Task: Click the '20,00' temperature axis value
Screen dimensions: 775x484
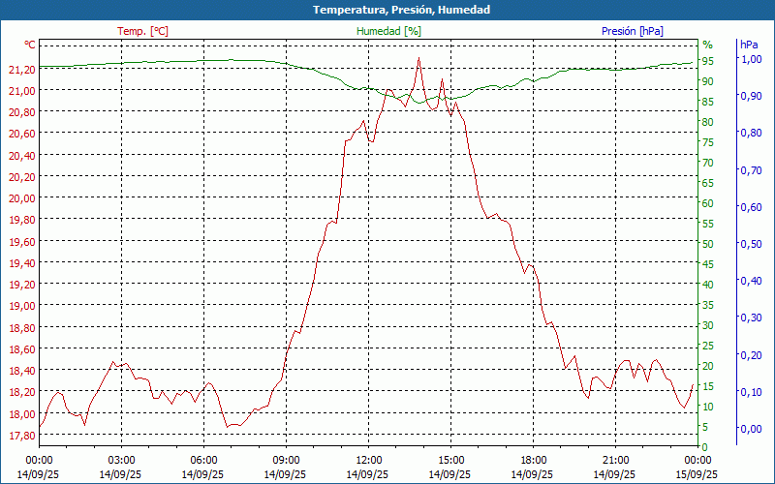Action: pos(22,198)
